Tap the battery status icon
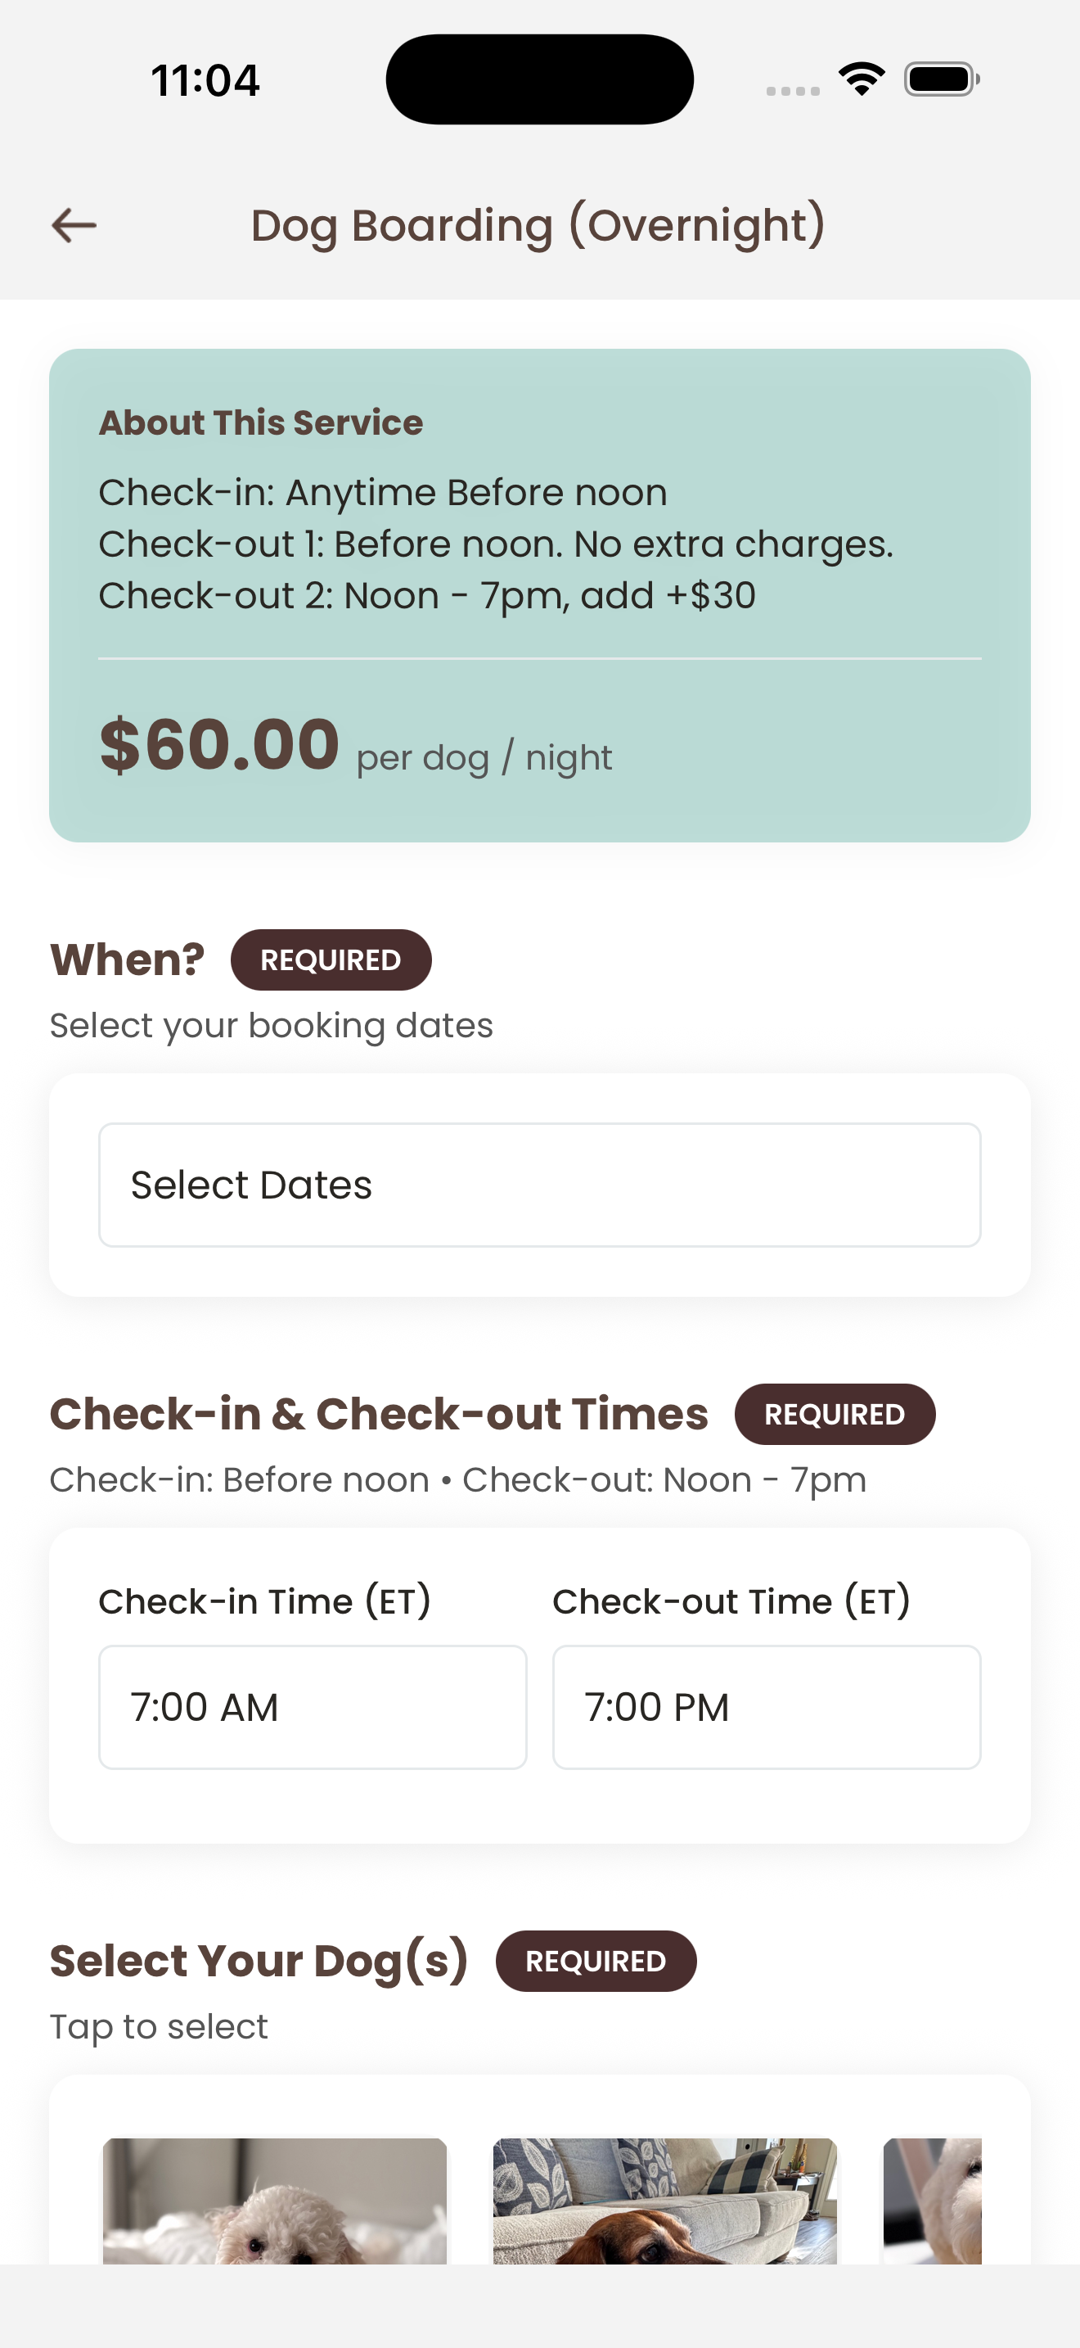This screenshot has width=1080, height=2348. (941, 79)
